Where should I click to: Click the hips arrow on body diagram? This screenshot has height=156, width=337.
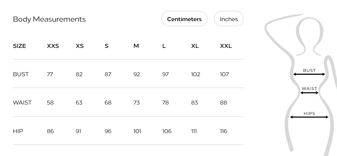click(x=309, y=117)
